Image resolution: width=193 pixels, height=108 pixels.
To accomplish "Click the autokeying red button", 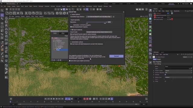I will point(87,99).
